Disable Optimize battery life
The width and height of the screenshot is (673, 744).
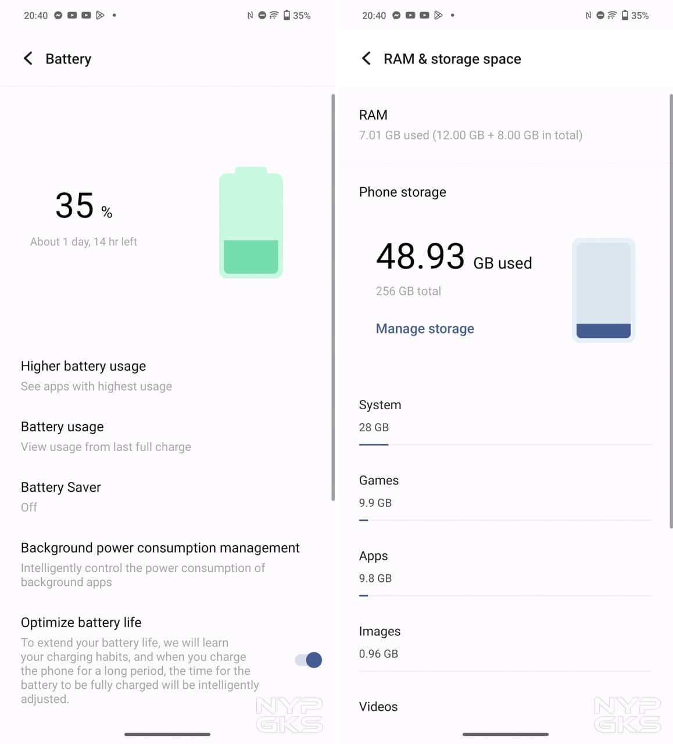pyautogui.click(x=307, y=660)
